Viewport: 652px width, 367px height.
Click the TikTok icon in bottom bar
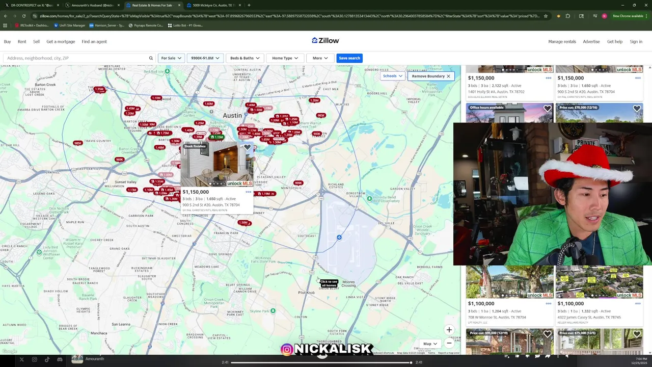pos(47,360)
